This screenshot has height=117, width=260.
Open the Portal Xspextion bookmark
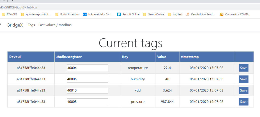click(67, 14)
